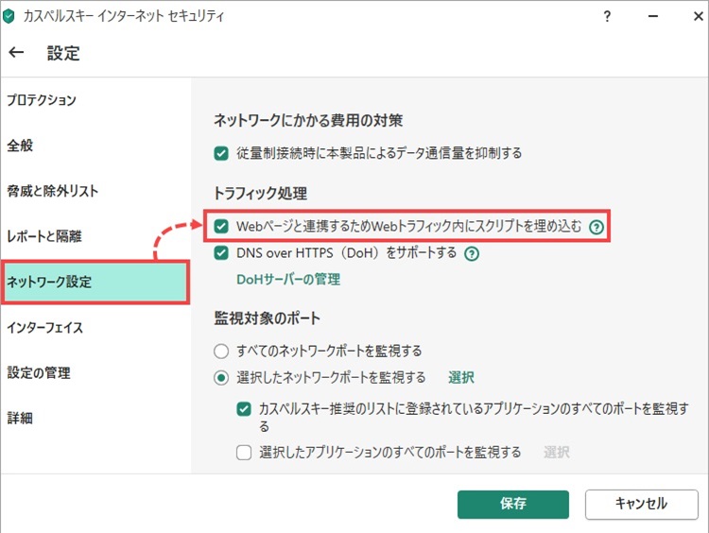Click the Kaspersky shield logo in title bar

pos(9,16)
